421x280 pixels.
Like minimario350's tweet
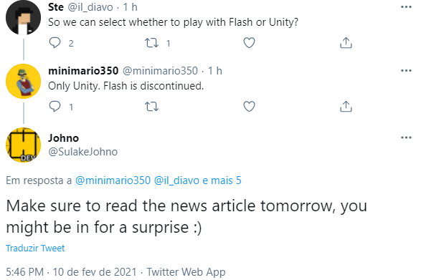pyautogui.click(x=249, y=107)
